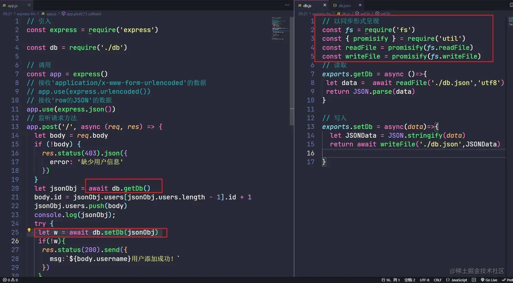Click the string '缺少用户信息' in app.js
This screenshot has width=513, height=283.
[x=100, y=162]
